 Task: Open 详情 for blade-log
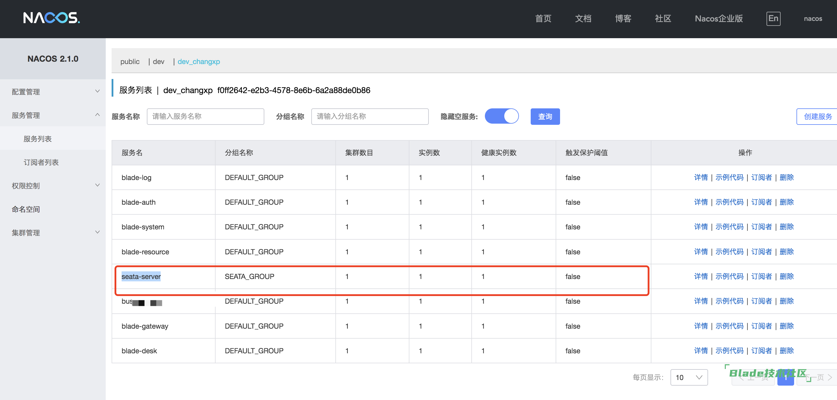(700, 177)
